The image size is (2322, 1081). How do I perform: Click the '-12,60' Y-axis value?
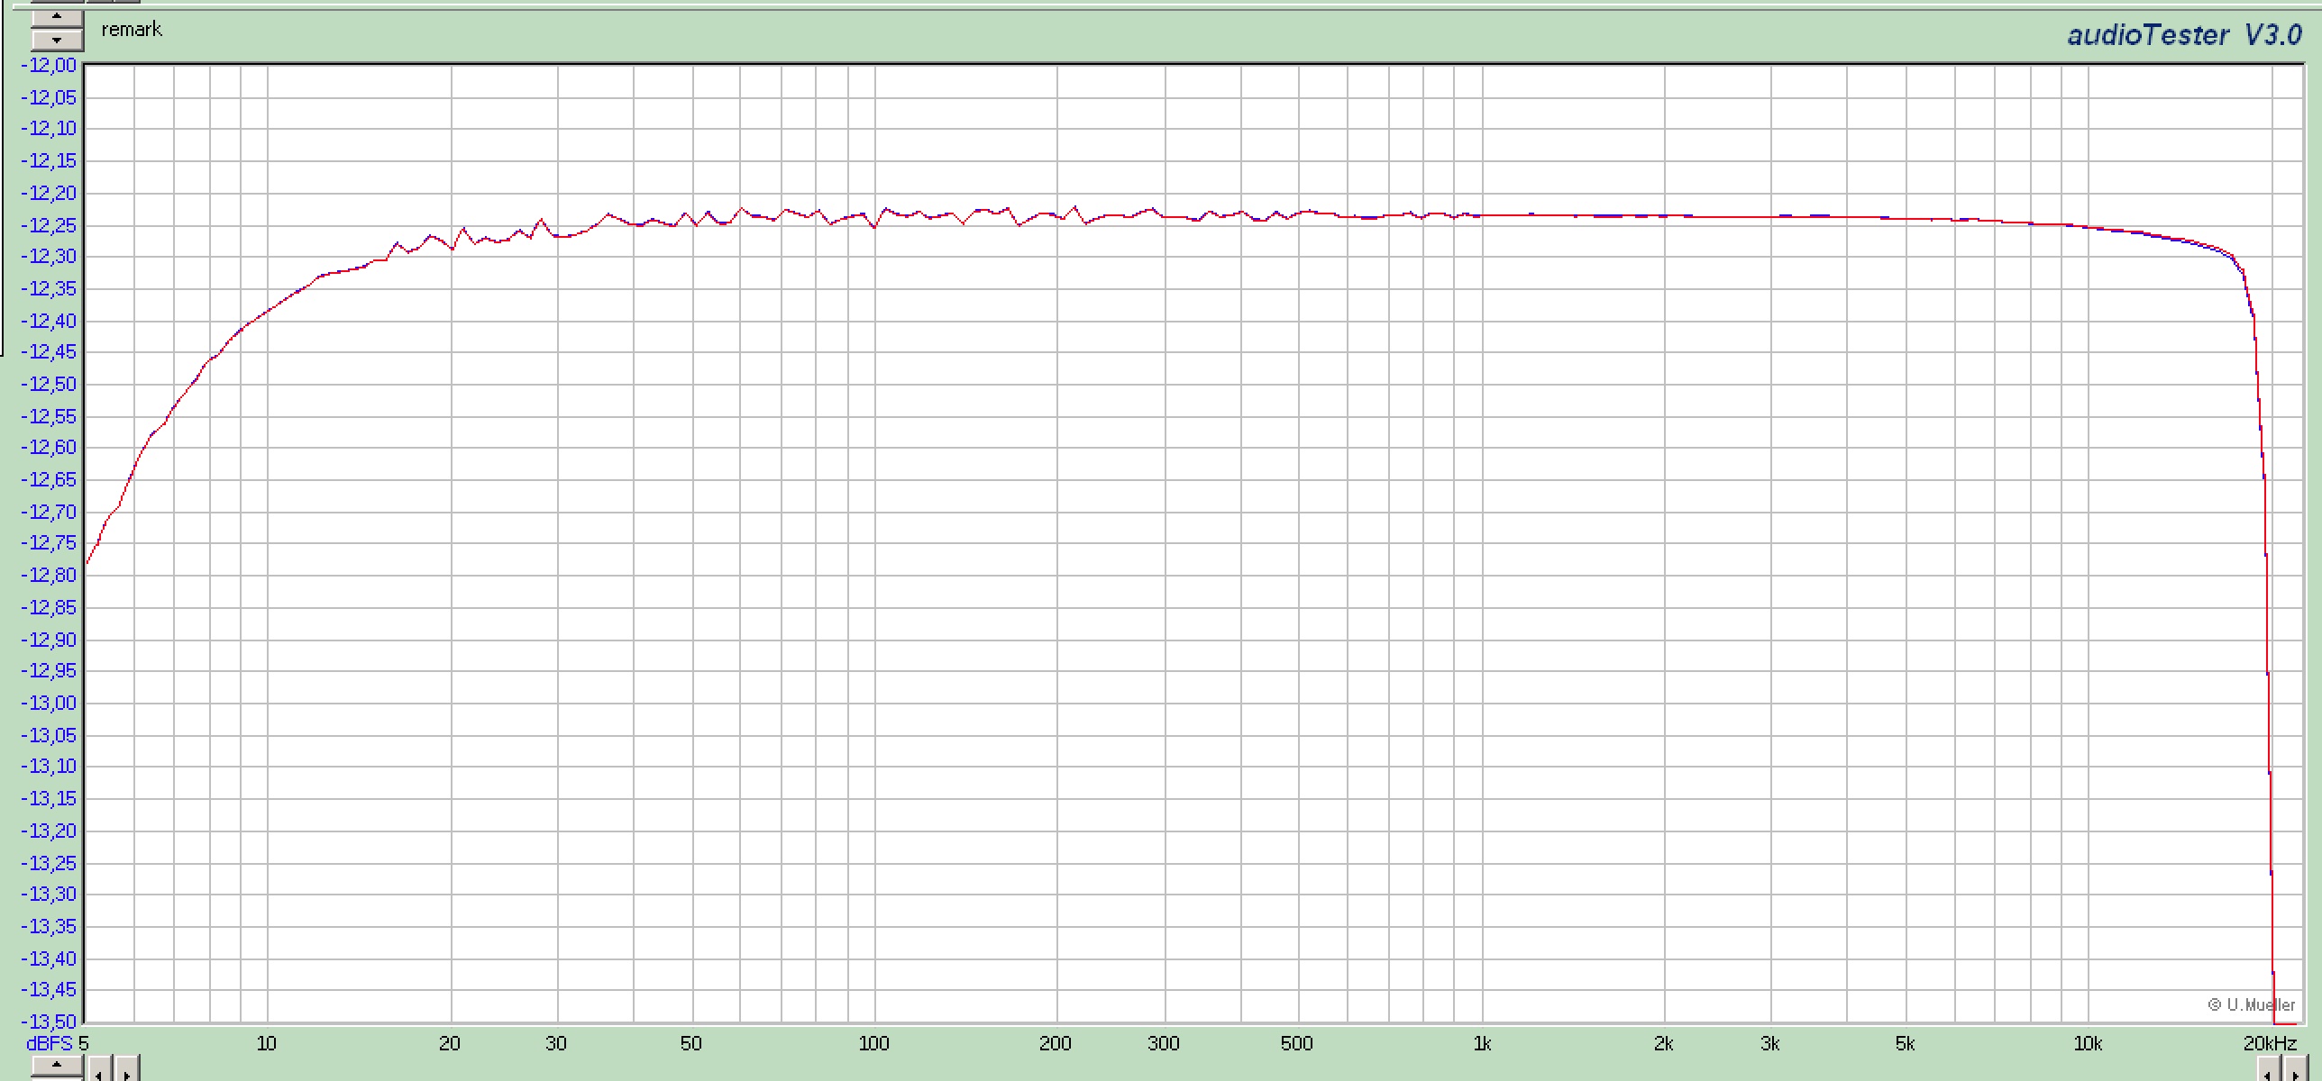tap(50, 448)
